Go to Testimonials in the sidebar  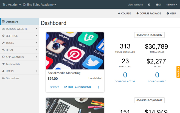point(19,64)
